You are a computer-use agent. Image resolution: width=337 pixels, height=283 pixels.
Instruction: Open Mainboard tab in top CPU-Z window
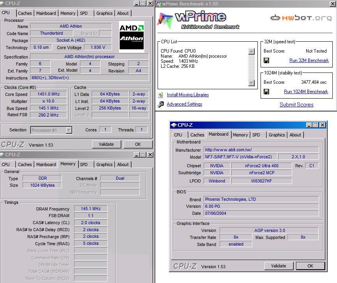coord(46,13)
